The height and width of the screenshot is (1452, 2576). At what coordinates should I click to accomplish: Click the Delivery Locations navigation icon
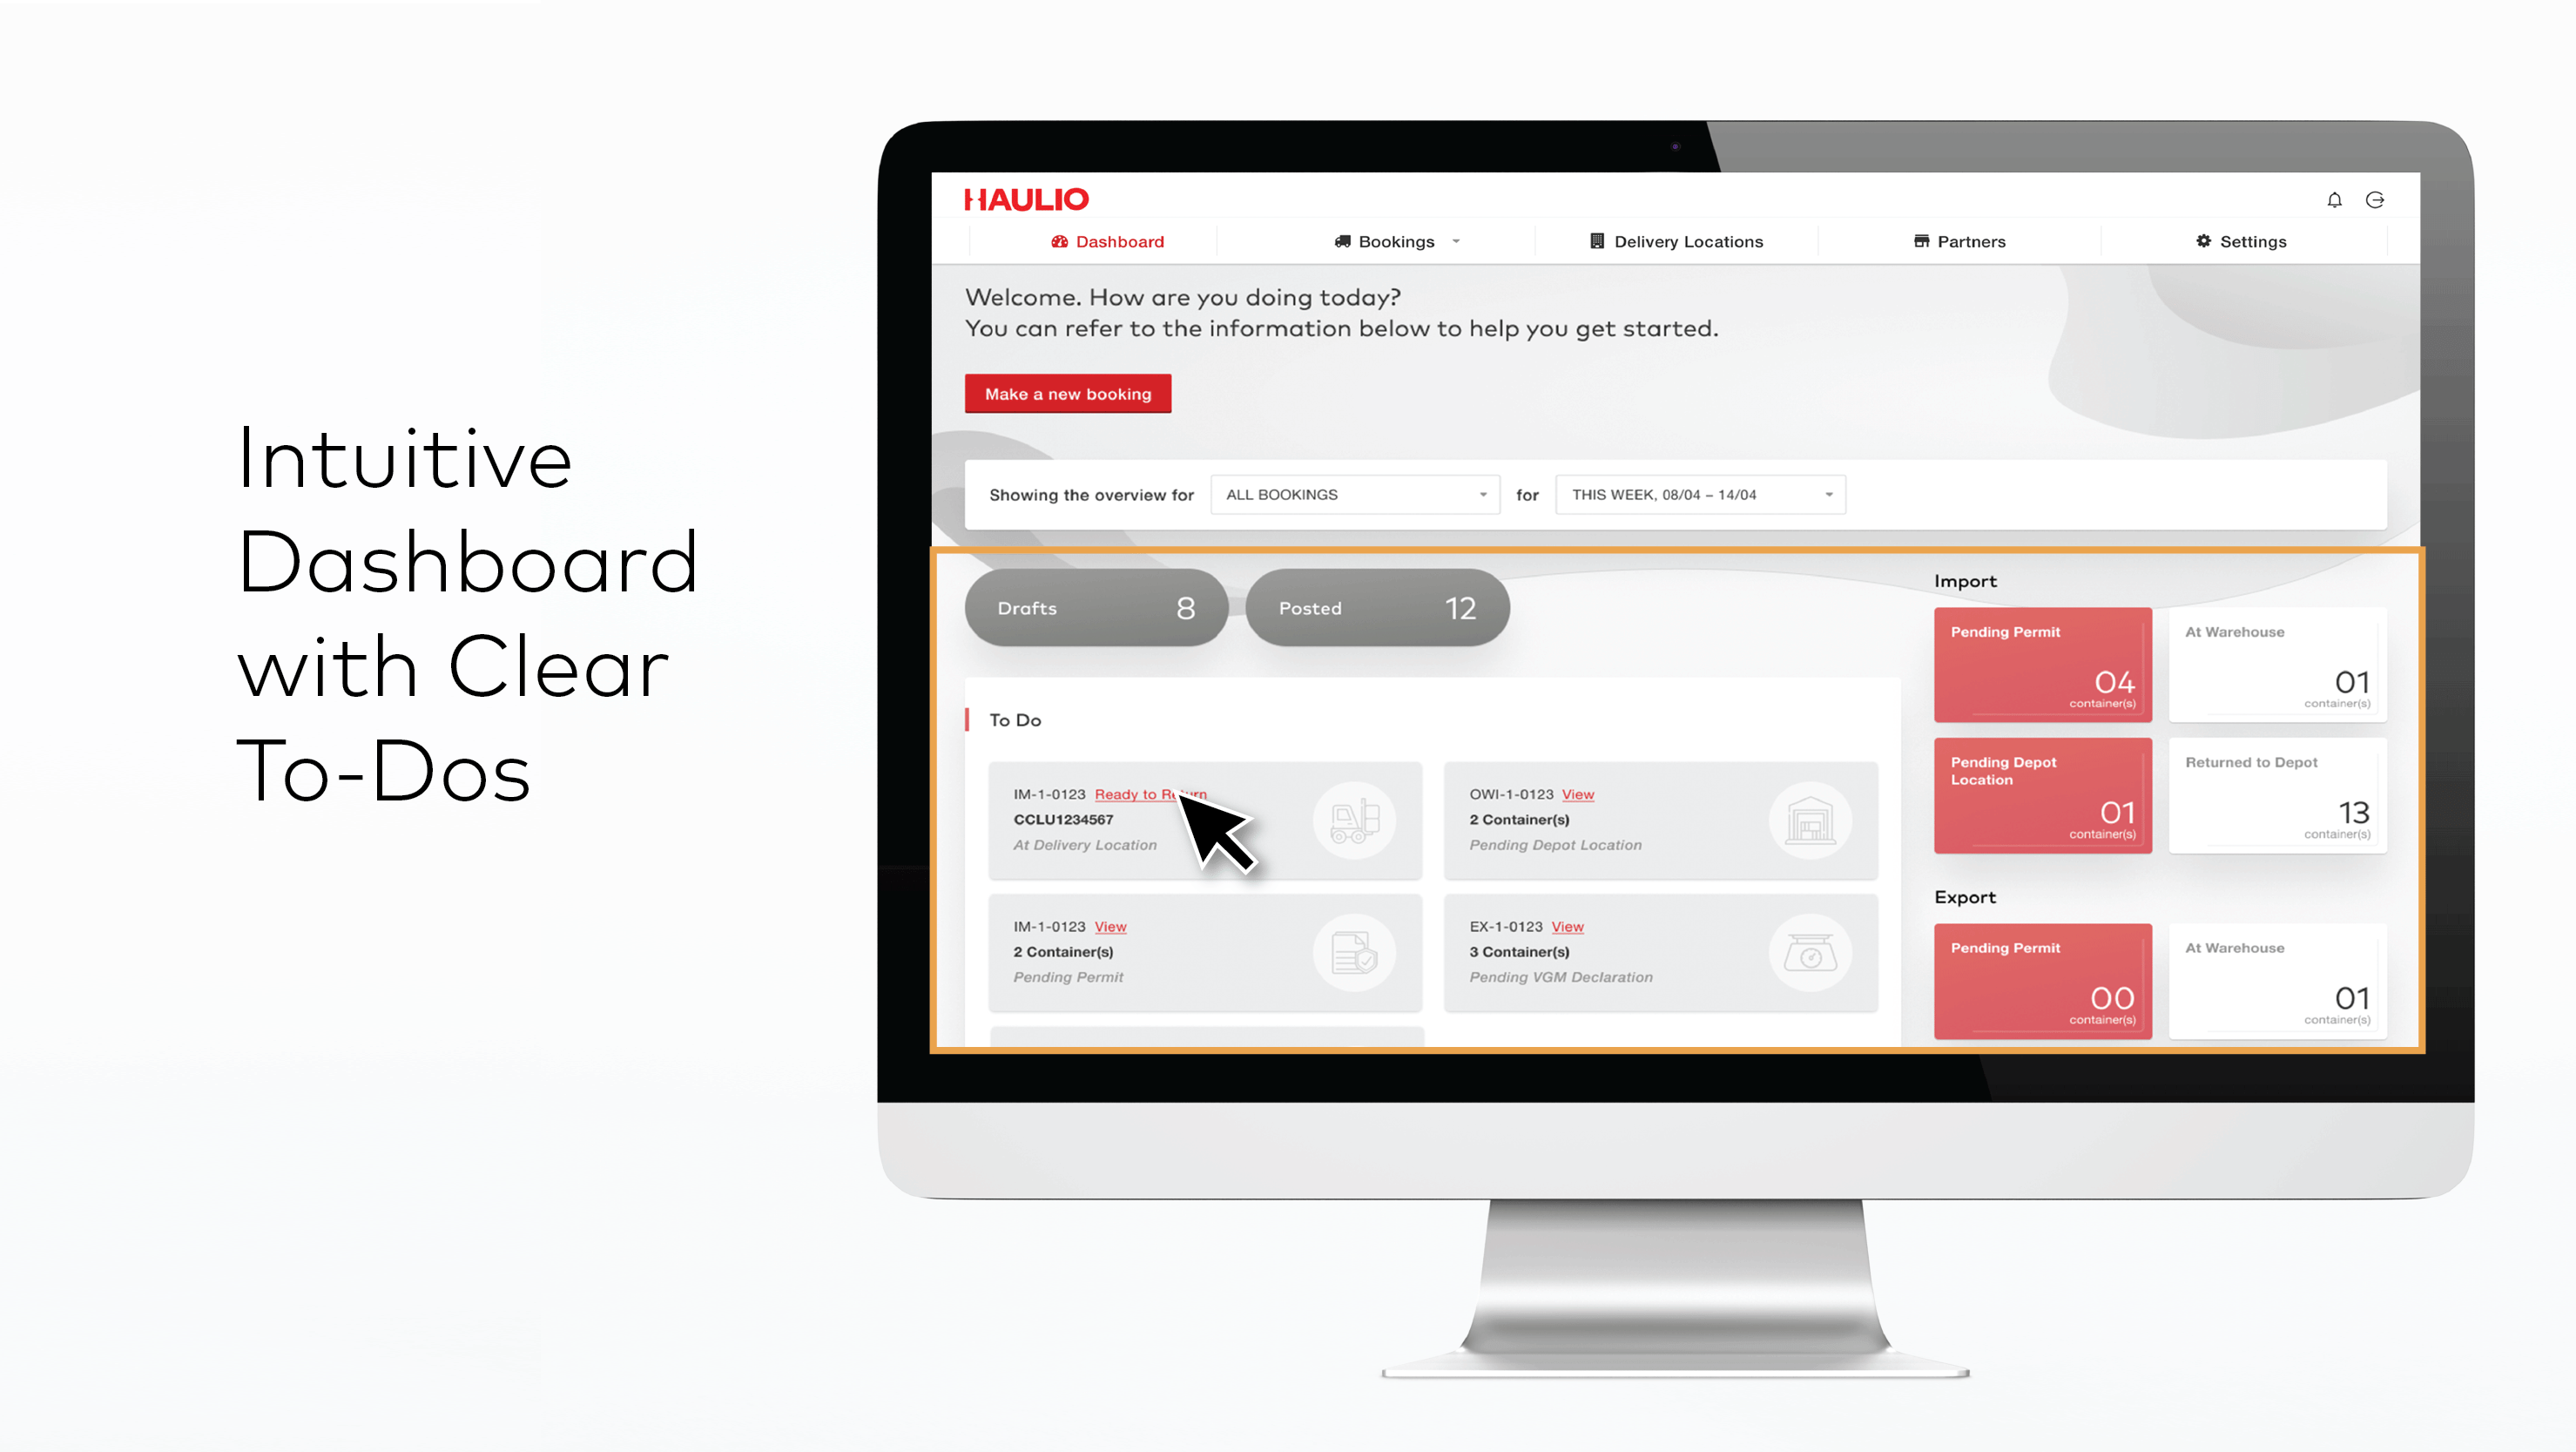point(1594,240)
